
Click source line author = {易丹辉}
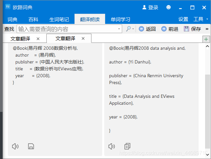click(36, 55)
